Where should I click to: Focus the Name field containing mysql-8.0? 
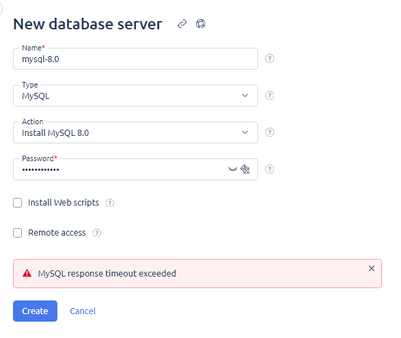point(135,59)
